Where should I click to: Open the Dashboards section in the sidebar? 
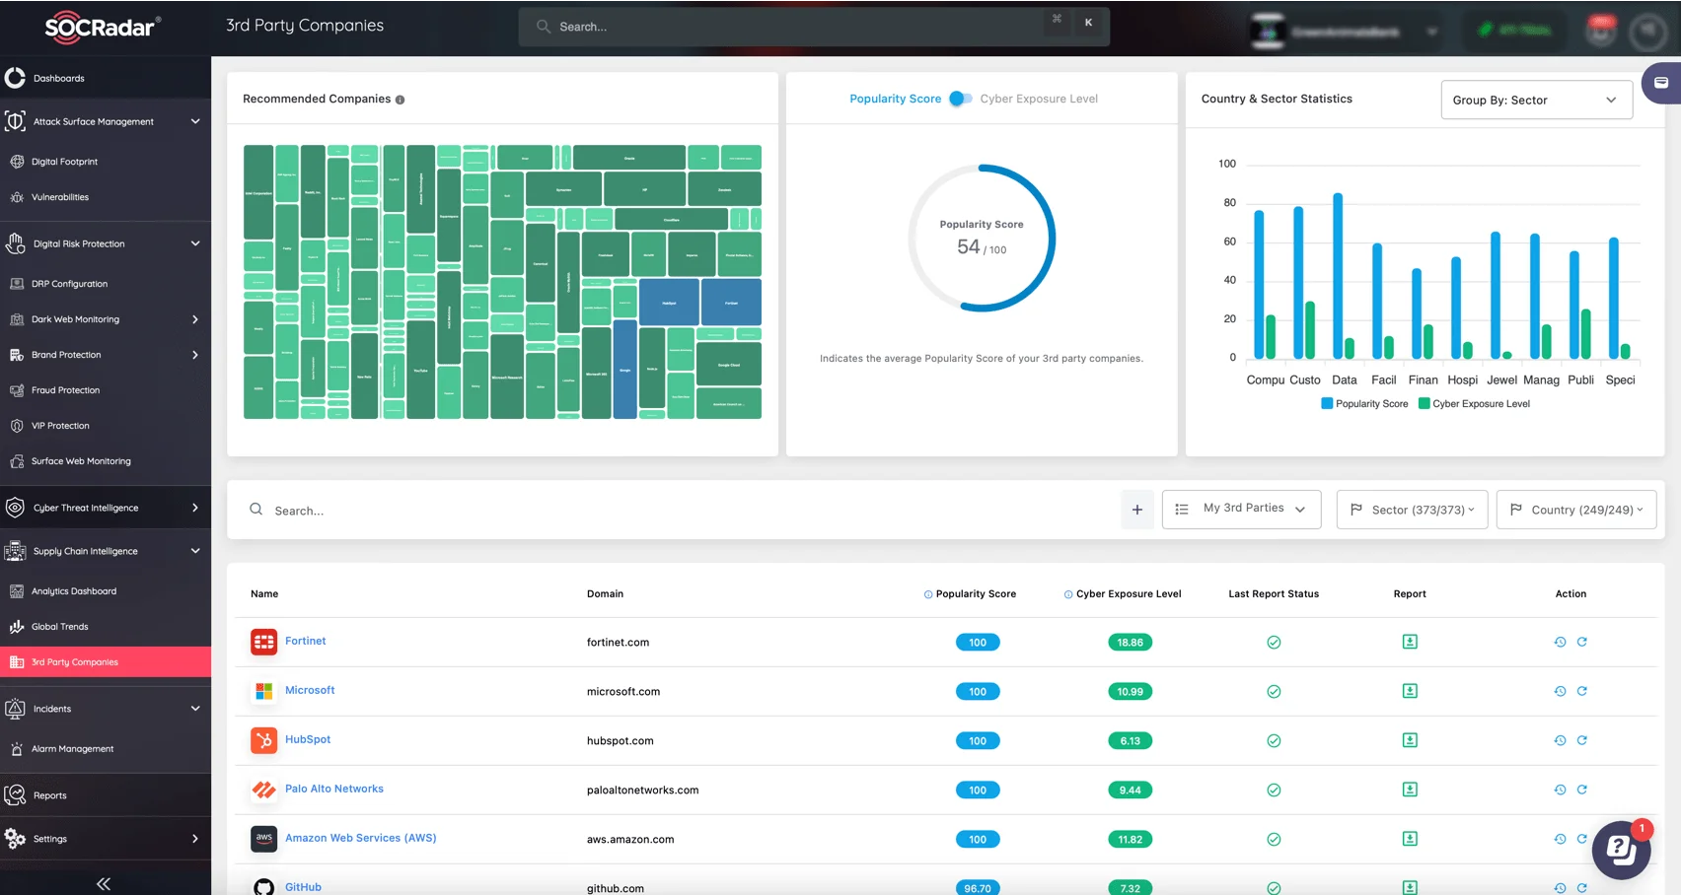58,77
